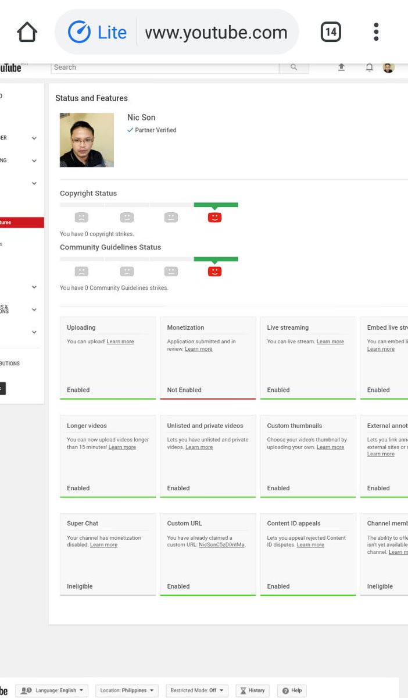This screenshot has height=698, width=408.
Task: Click the Nic Son profile photo
Action: point(87,140)
